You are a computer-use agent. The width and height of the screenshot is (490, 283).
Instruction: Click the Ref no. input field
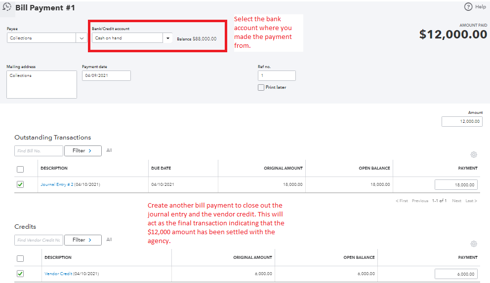point(277,75)
